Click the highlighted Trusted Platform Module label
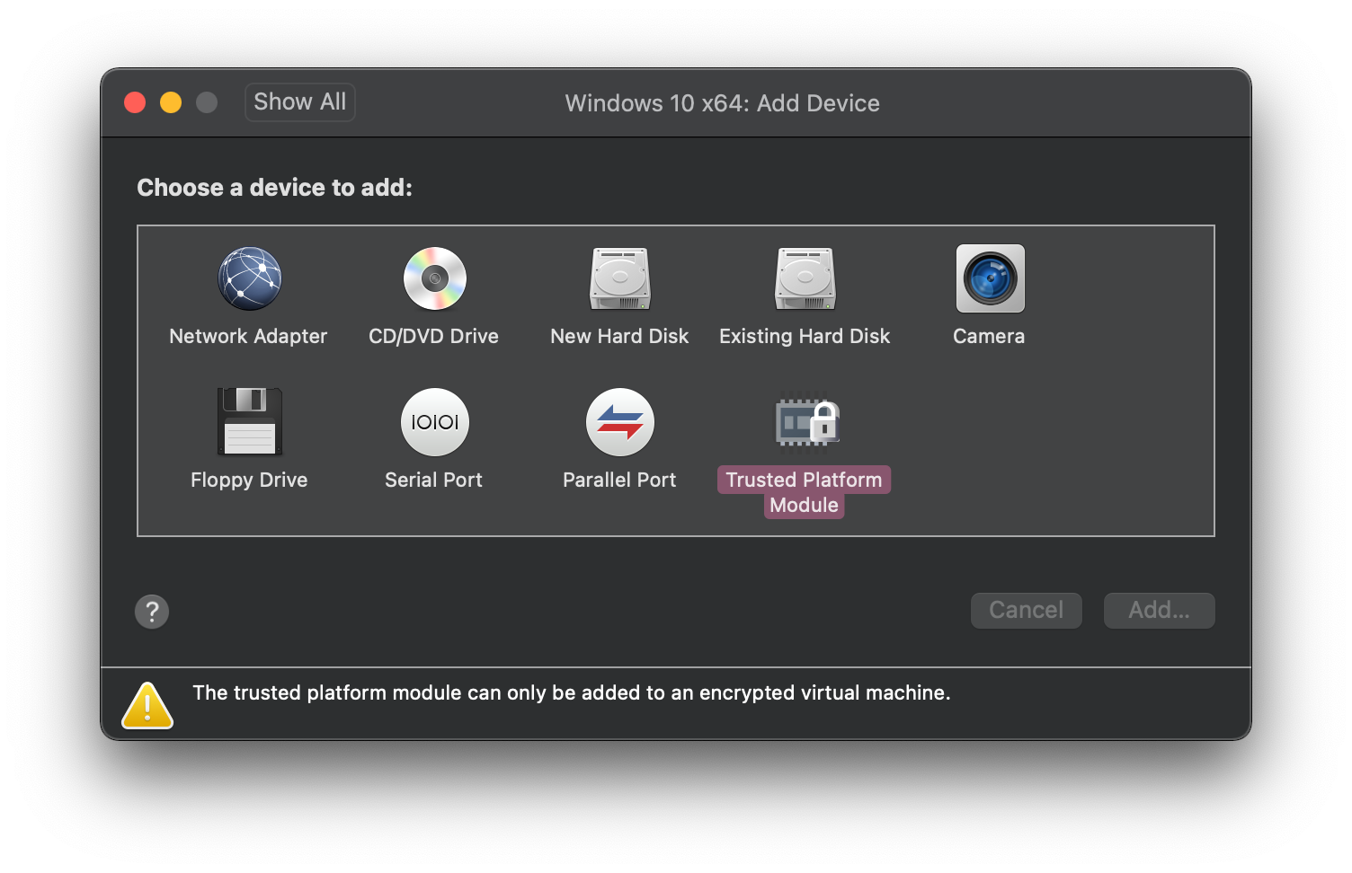Viewport: 1352px width, 873px height. [804, 492]
